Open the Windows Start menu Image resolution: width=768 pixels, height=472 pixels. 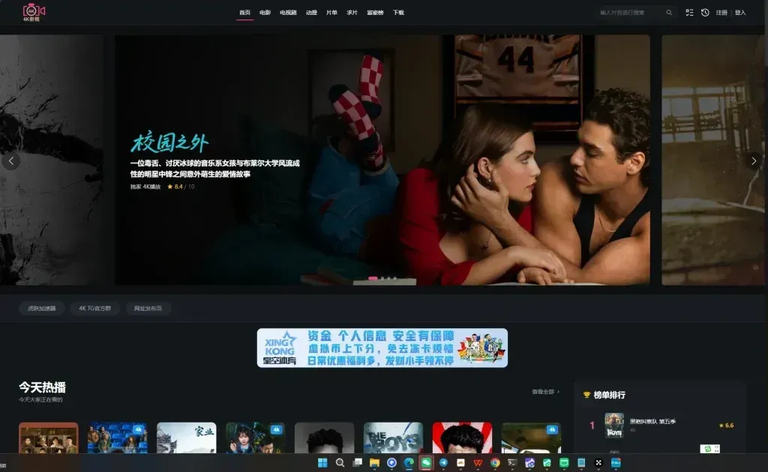322,463
